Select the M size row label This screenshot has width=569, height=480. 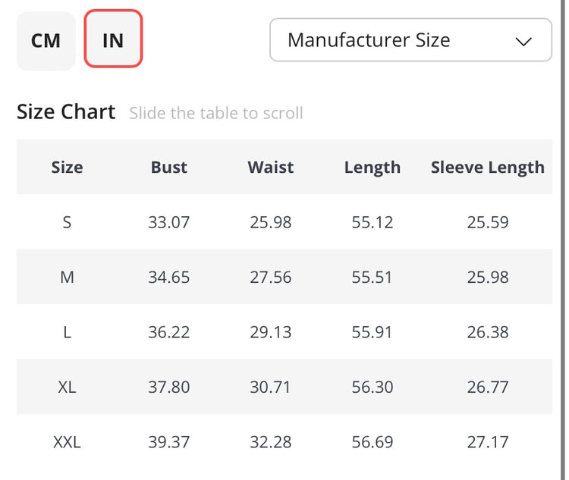point(67,278)
